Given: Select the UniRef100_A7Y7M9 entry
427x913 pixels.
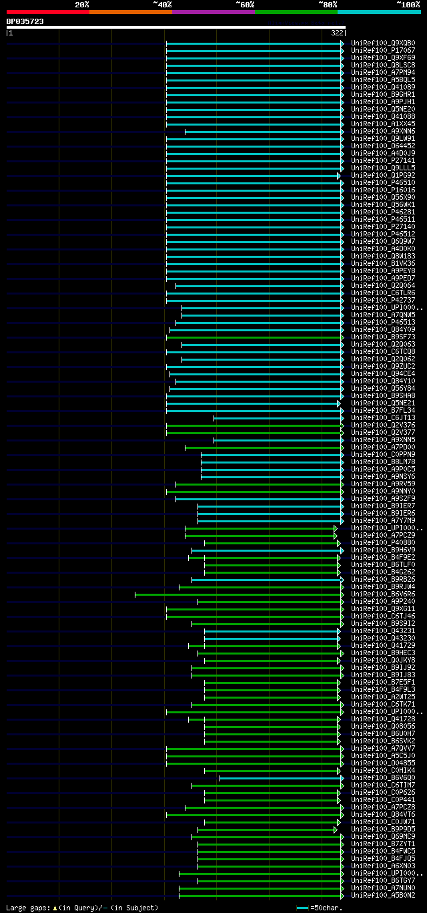Looking at the screenshot, I should pyautogui.click(x=383, y=520).
